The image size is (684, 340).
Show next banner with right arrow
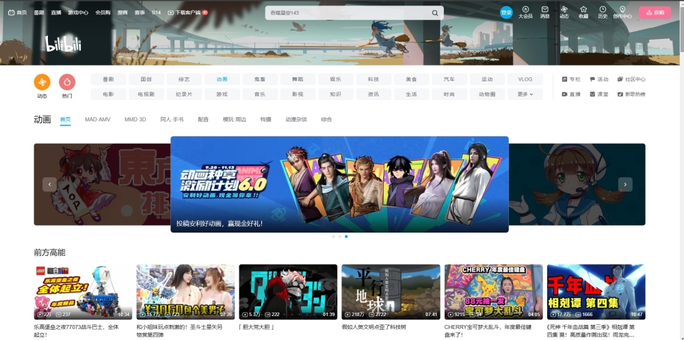point(625,184)
